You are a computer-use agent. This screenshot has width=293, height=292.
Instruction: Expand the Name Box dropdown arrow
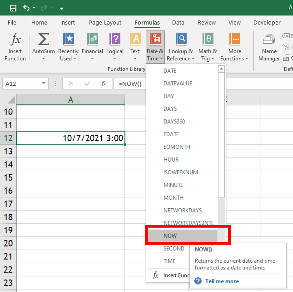tap(44, 83)
